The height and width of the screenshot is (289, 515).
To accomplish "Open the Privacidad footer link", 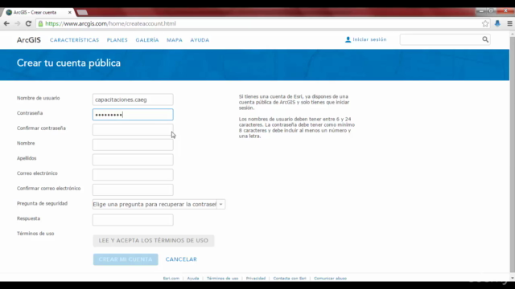I will point(256,279).
